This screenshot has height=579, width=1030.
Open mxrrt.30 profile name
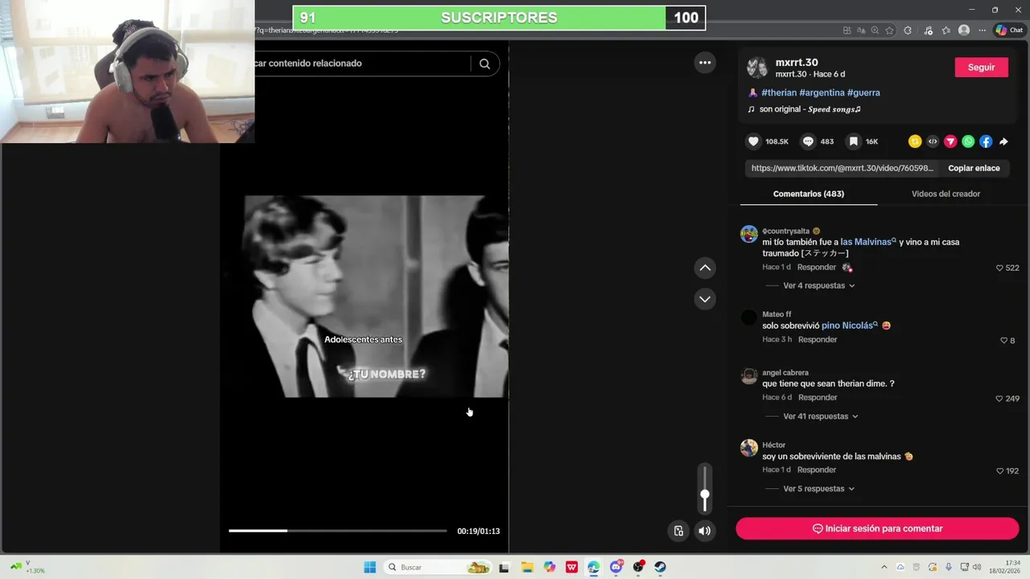pyautogui.click(x=797, y=62)
